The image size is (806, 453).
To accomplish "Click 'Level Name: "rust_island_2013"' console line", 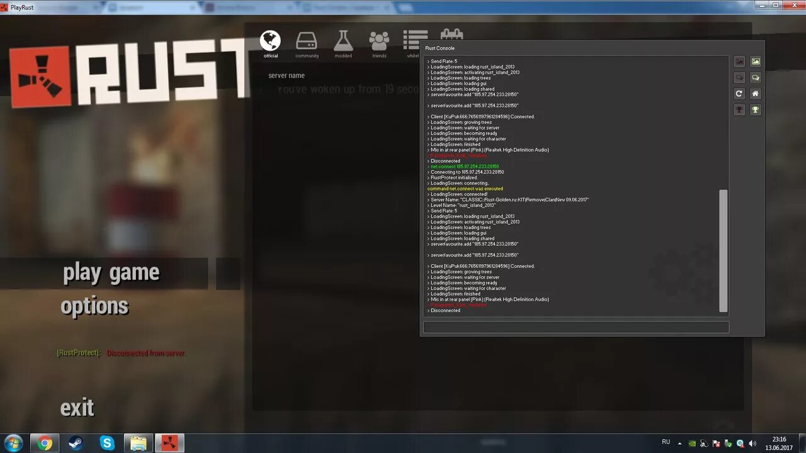I will 462,205.
